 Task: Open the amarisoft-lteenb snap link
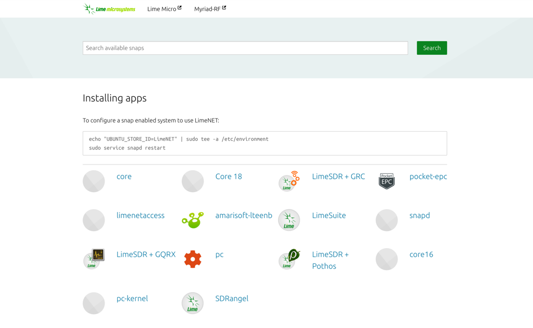[x=244, y=215]
